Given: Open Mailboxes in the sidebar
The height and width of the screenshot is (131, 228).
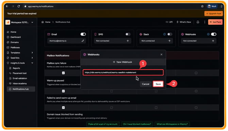Looking at the screenshot, I should (15, 48).
